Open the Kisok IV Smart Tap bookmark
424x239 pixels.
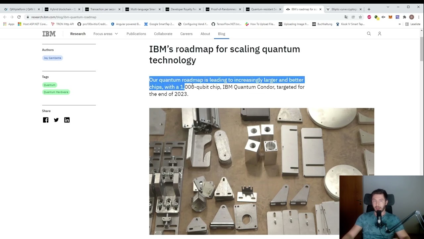point(350,24)
